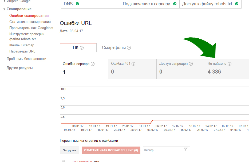Click Отметить как исправленные button

111,150
